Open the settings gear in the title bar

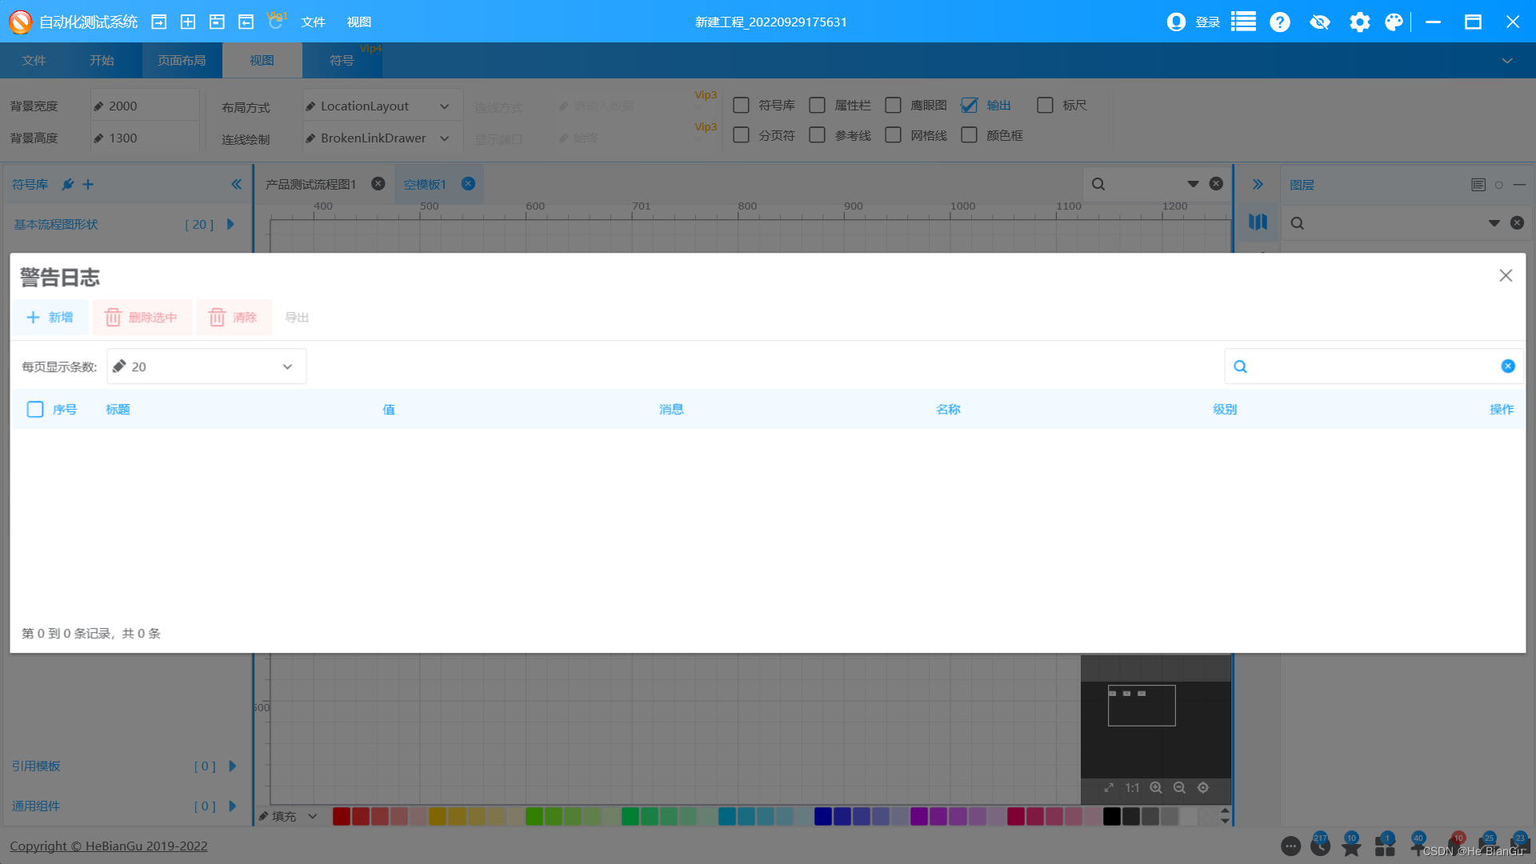(1359, 22)
